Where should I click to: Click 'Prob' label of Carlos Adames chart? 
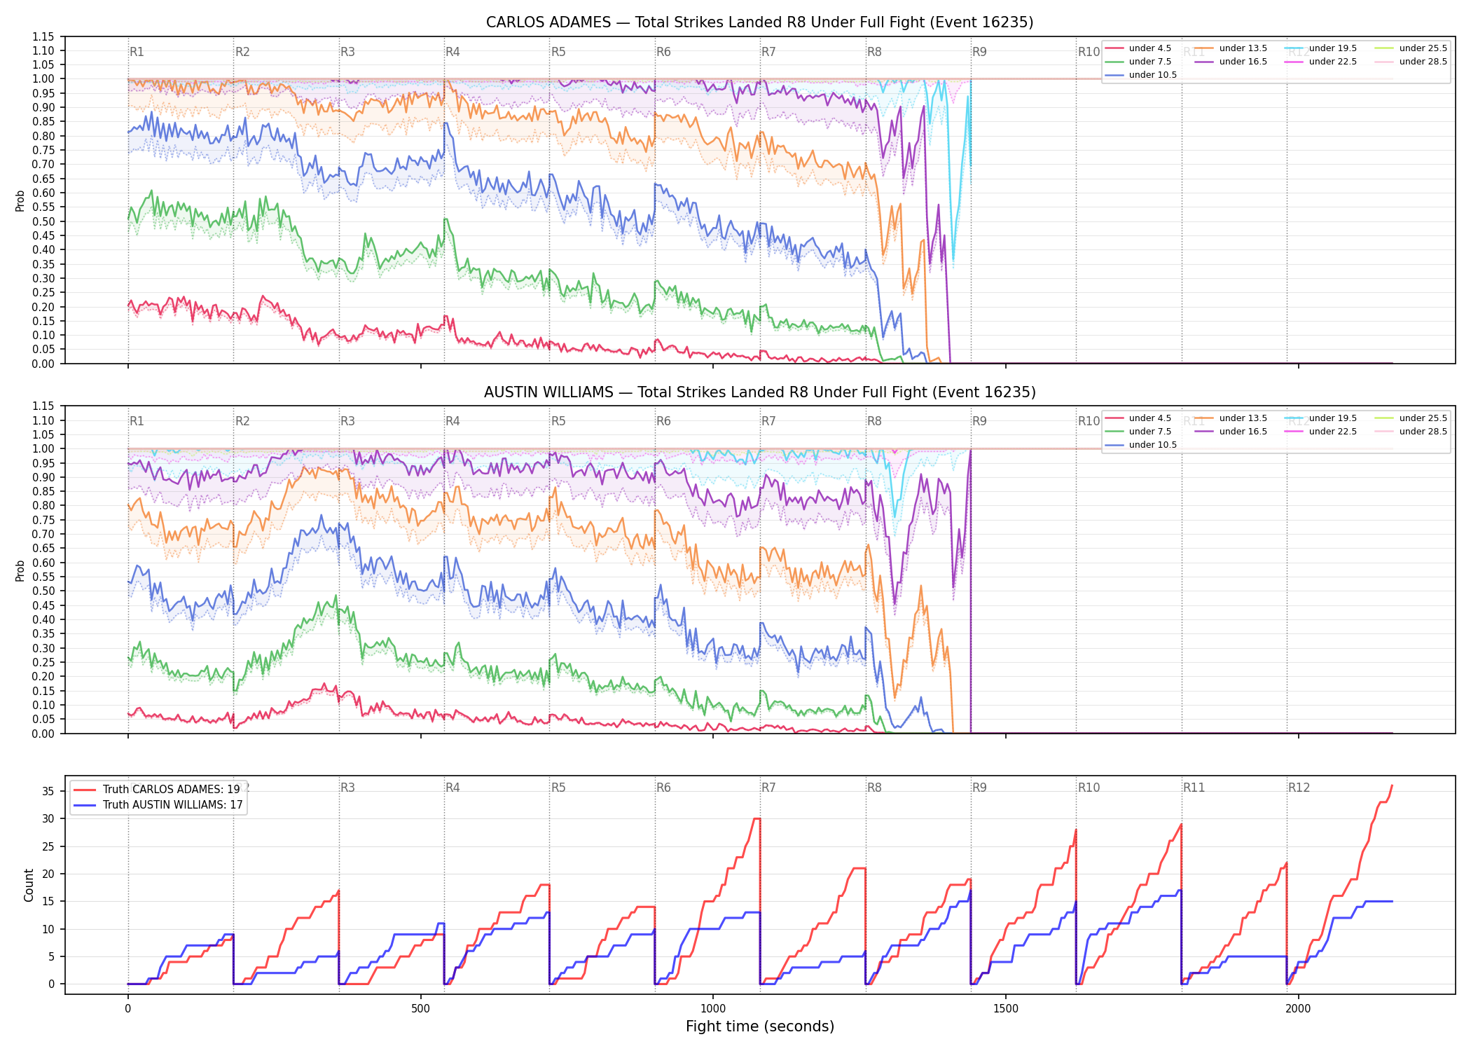pos(20,200)
